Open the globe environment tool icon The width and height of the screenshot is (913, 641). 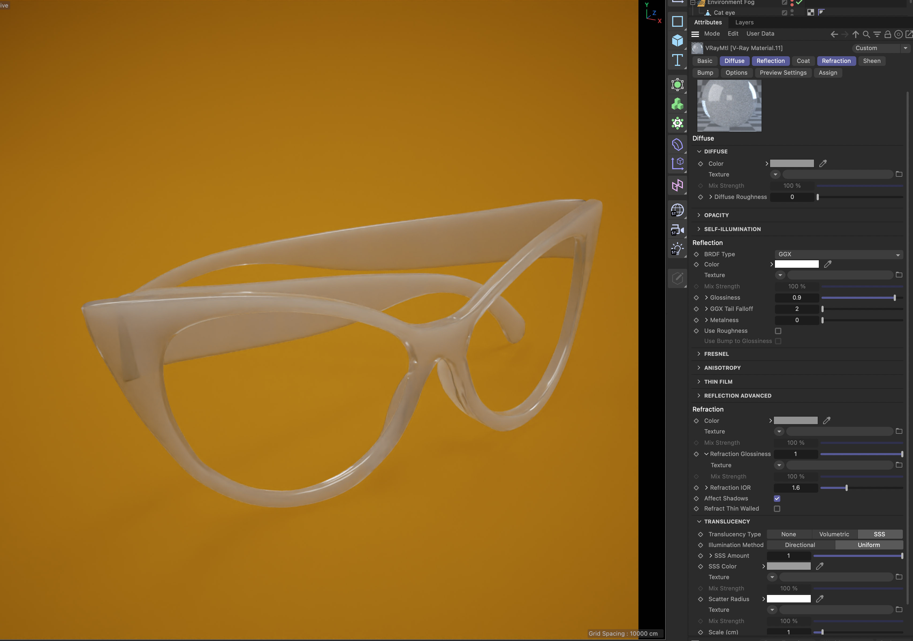pos(677,210)
